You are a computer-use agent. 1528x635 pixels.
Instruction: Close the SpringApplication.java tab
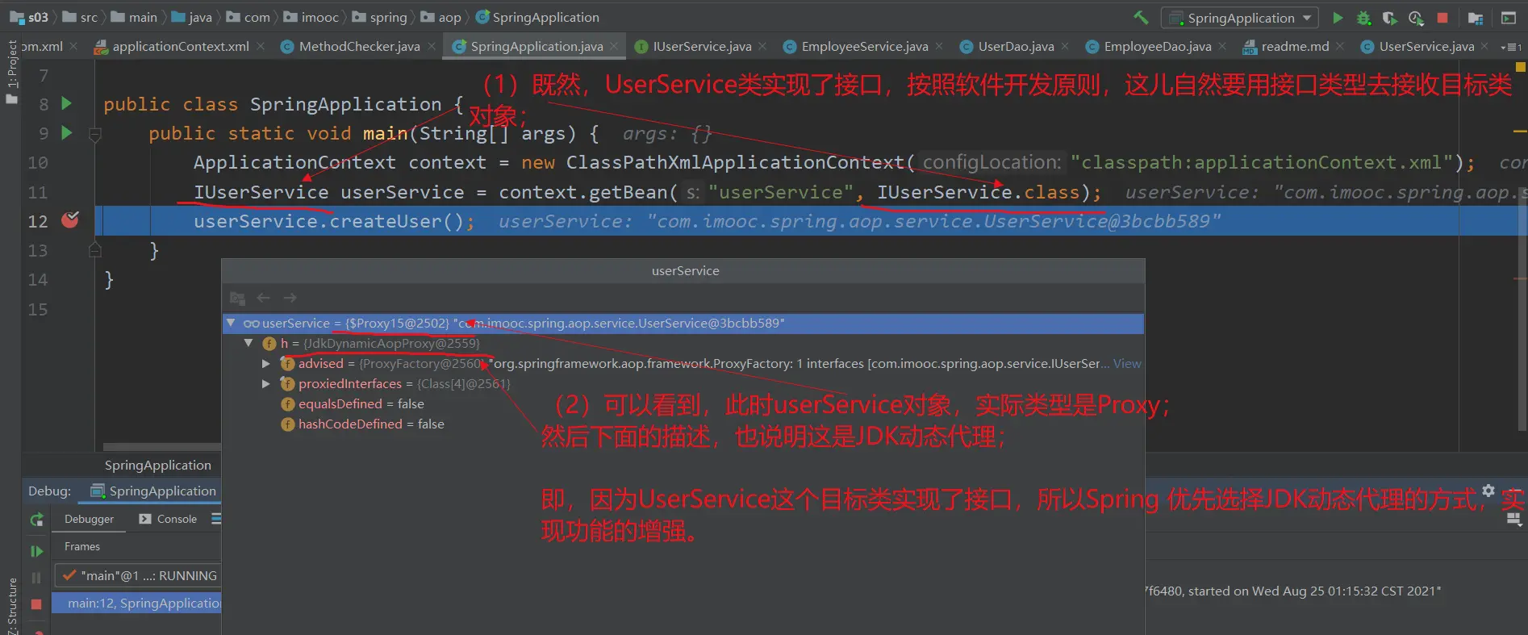pos(614,47)
